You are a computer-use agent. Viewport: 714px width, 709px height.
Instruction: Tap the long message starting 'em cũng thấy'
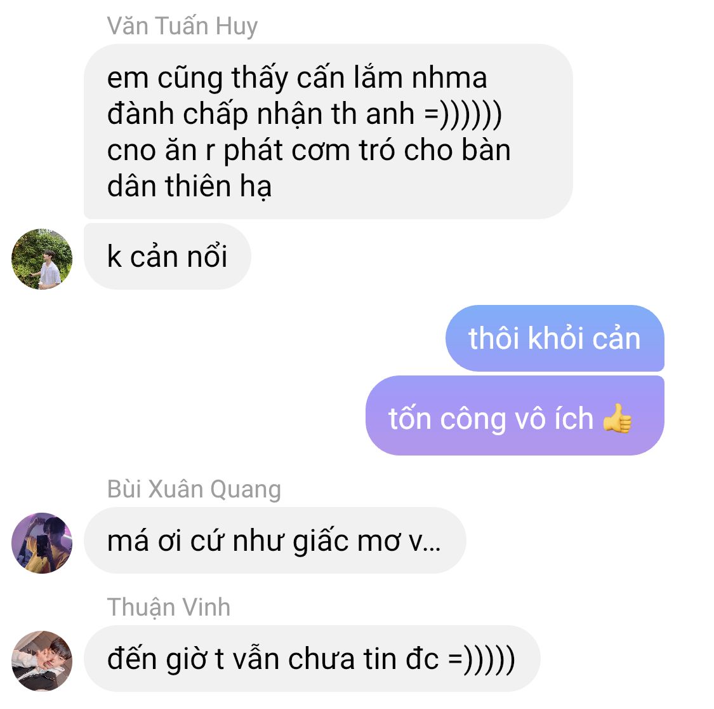pyautogui.click(x=328, y=132)
